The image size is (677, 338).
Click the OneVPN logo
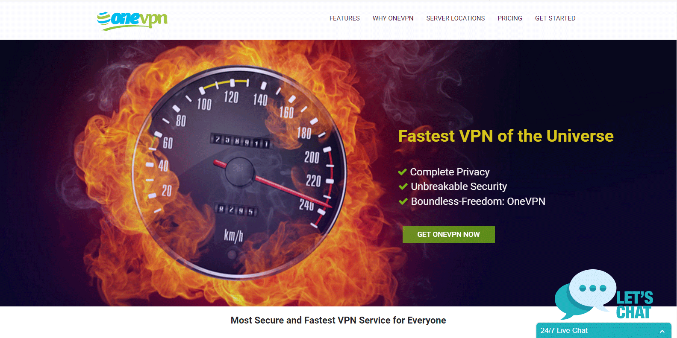click(132, 20)
